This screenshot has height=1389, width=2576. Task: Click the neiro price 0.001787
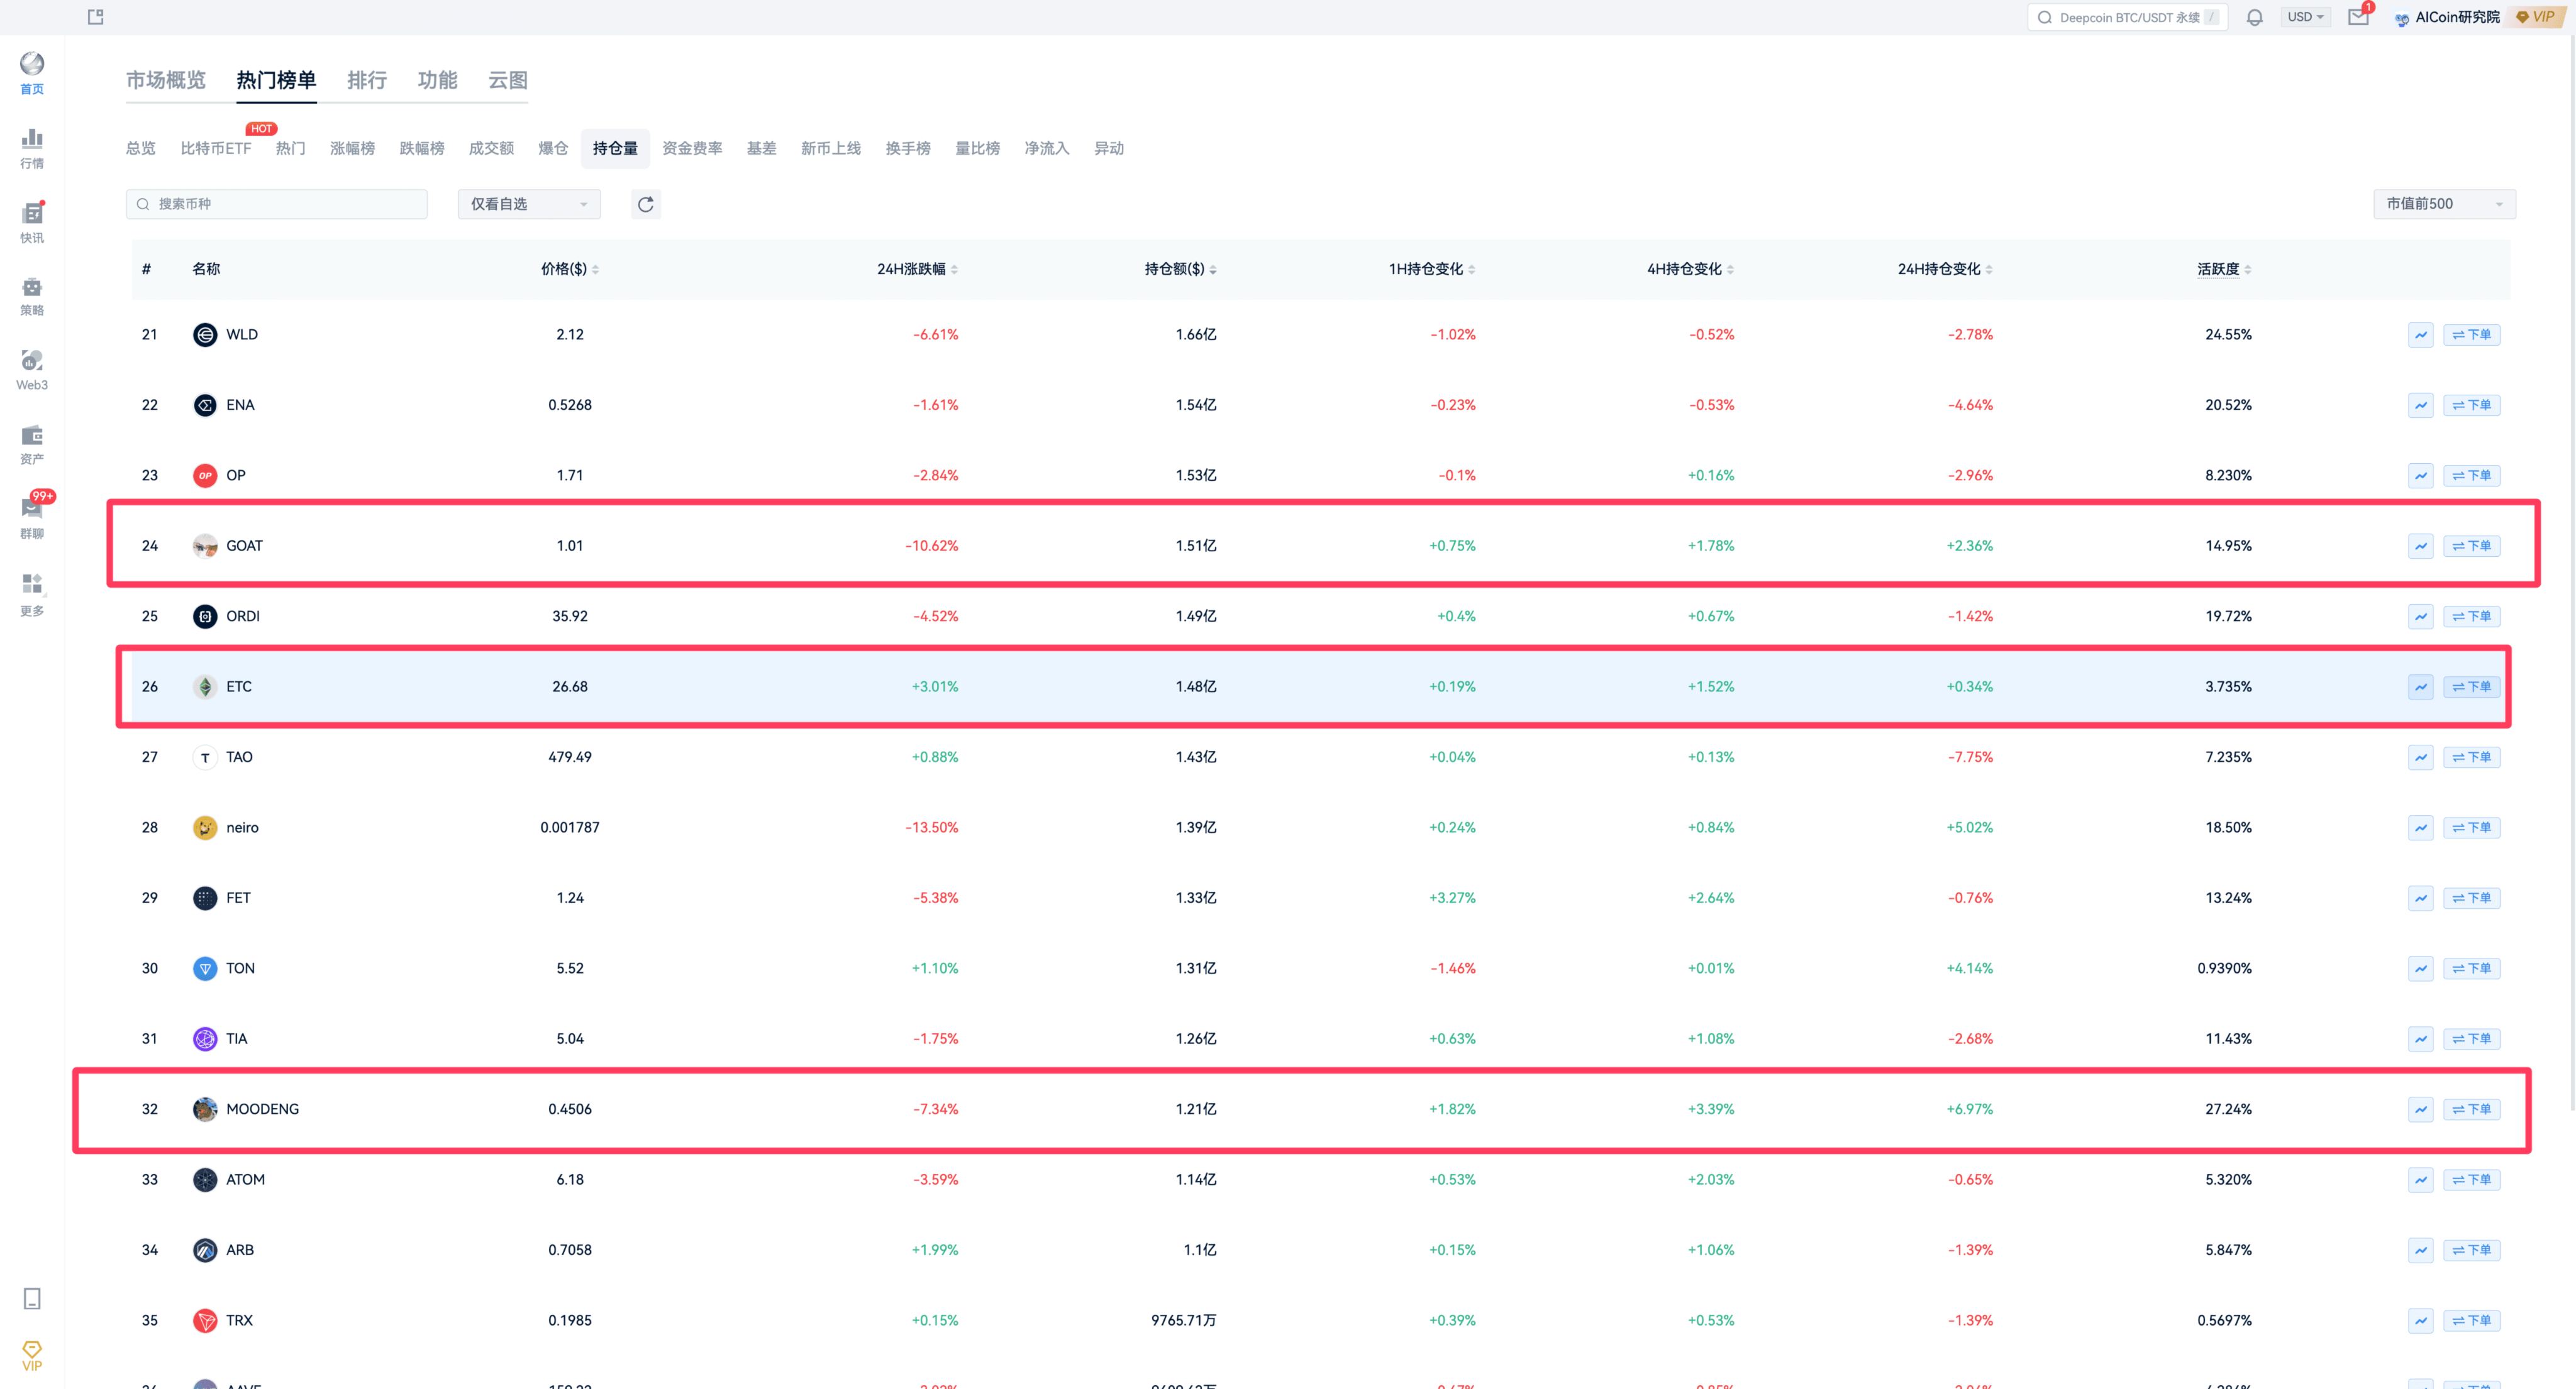click(570, 827)
